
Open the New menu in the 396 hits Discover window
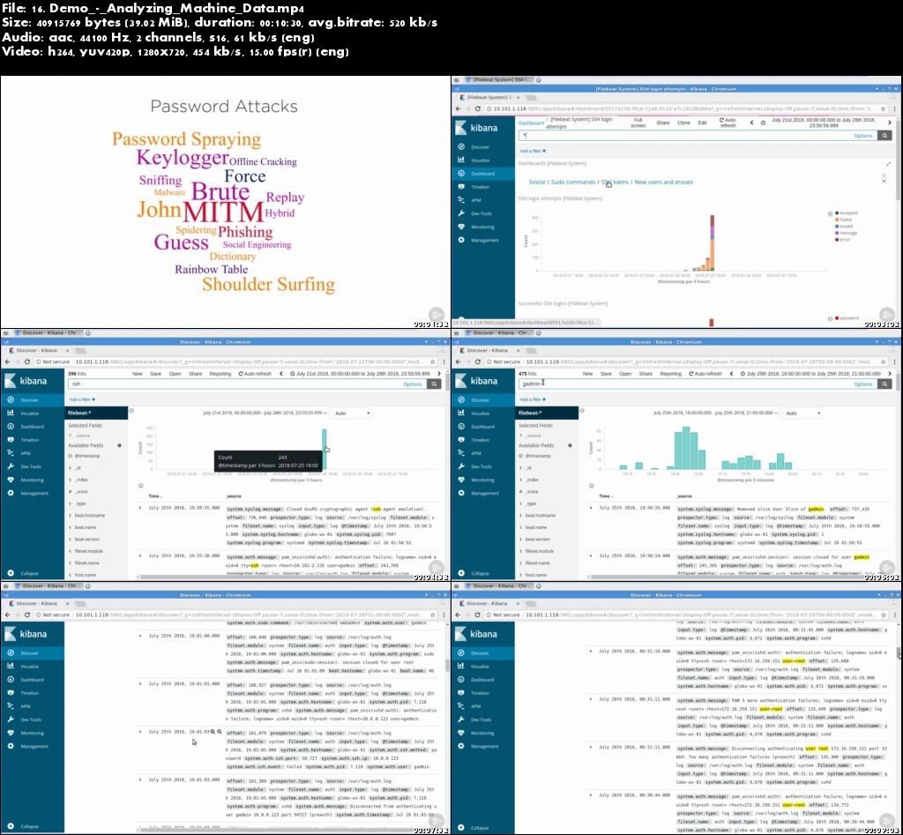pyautogui.click(x=137, y=374)
